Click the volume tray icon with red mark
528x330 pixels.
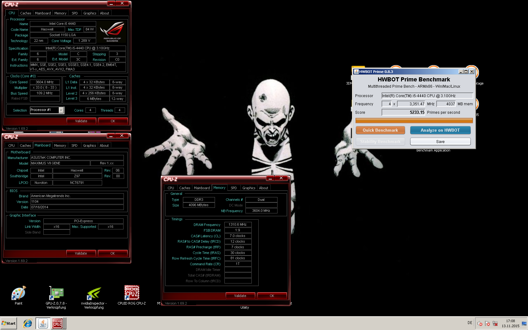coord(480,323)
